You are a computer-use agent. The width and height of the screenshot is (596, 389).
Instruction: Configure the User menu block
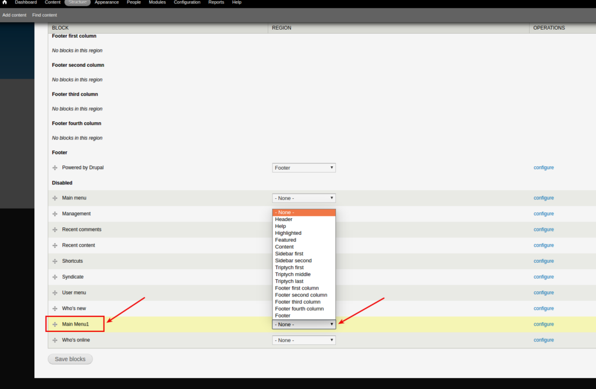coord(544,292)
